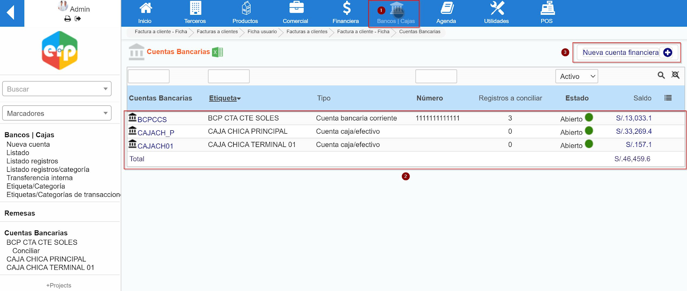Open 'Listado registros/categoría' in sidebar
This screenshot has height=291, width=687.
[48, 169]
